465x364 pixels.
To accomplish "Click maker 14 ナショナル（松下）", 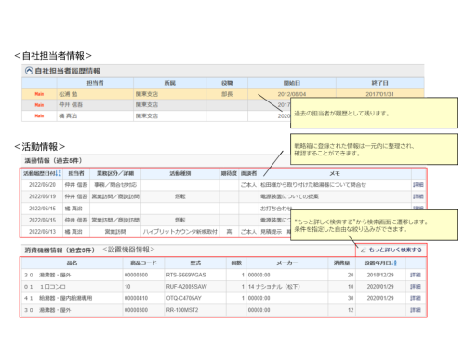I will coord(274,287).
